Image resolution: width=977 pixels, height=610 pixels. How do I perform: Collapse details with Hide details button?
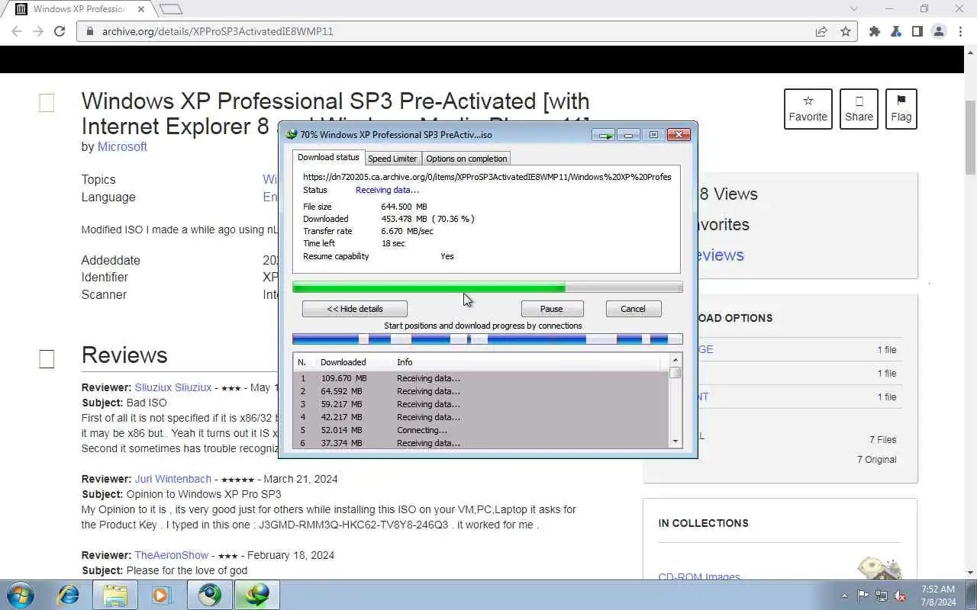pyautogui.click(x=355, y=309)
